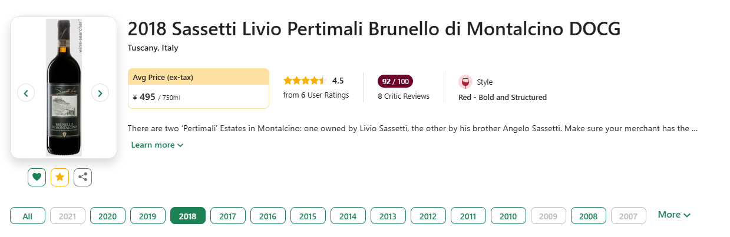This screenshot has width=730, height=237.
Task: Click the Avg Price (ex-tax) box
Action: pyautogui.click(x=199, y=88)
